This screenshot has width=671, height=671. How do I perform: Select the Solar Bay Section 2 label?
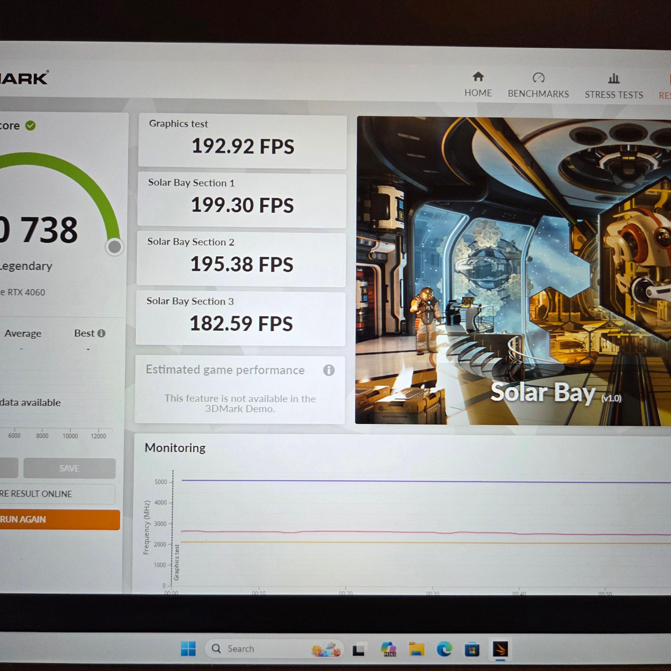191,242
